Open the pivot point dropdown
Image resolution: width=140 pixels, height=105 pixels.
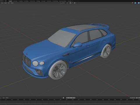coord(68,3)
